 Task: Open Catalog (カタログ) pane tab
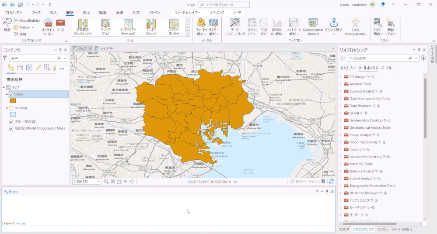click(344, 229)
